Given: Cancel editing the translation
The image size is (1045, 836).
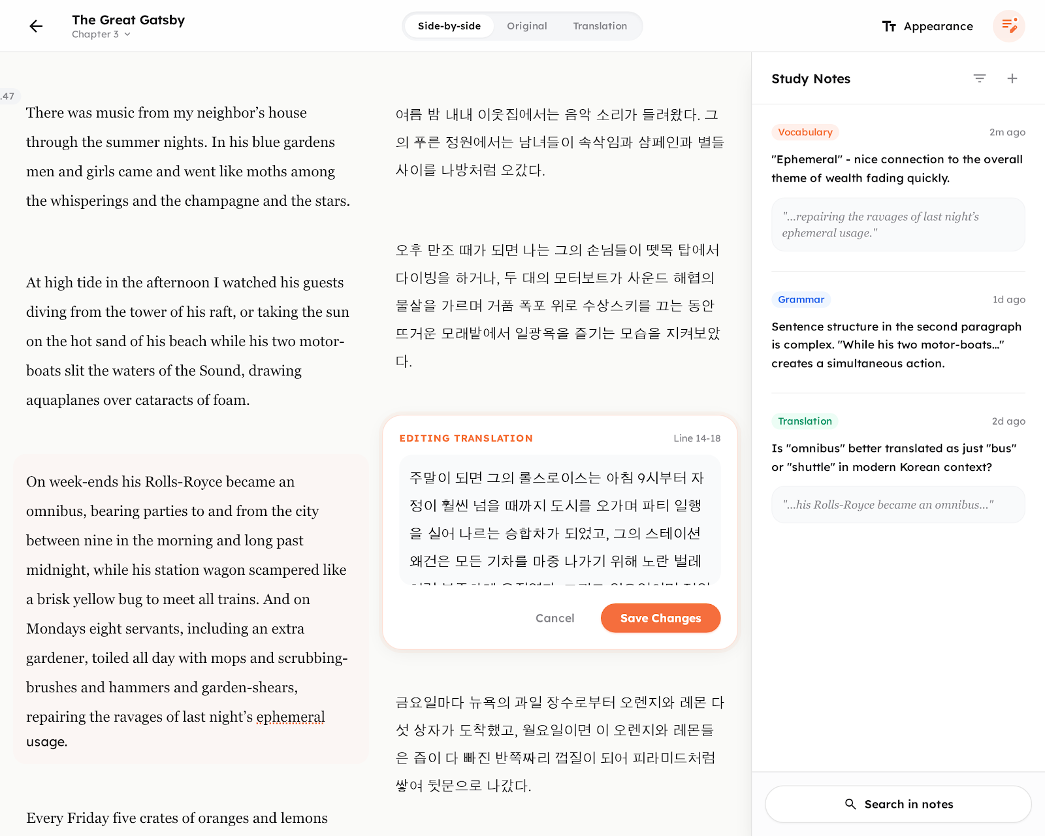Looking at the screenshot, I should pyautogui.click(x=555, y=618).
